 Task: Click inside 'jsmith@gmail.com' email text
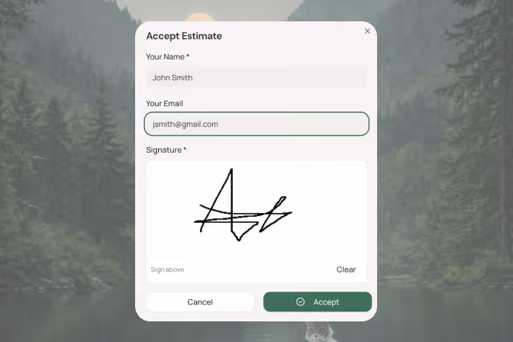tap(186, 124)
